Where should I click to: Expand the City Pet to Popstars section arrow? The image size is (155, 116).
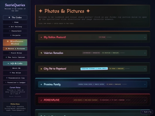tap(145, 69)
